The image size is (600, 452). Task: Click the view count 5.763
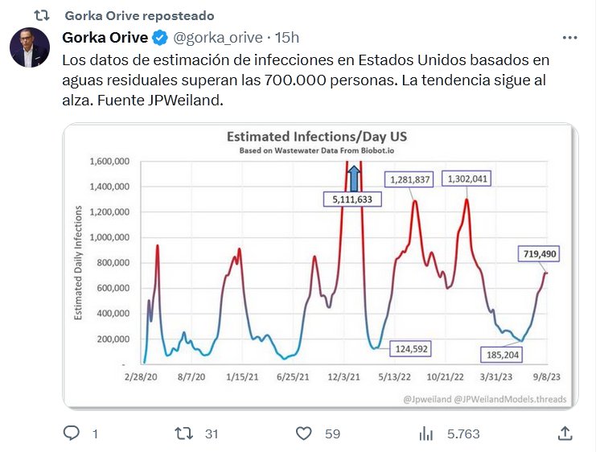coord(463,434)
